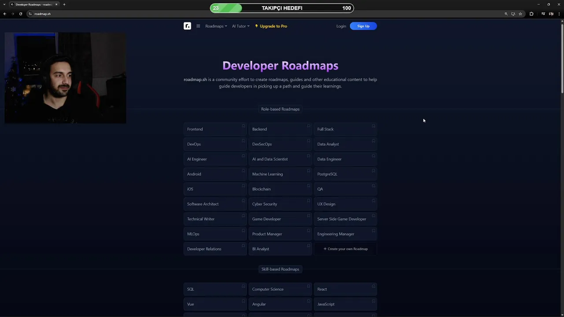Bookmark the Cyber Security roadmap card
The image size is (564, 317).
(308, 201)
